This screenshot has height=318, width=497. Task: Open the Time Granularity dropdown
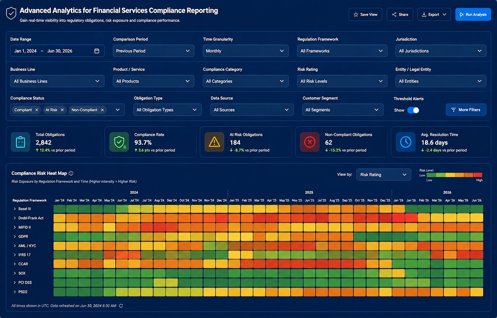click(x=246, y=51)
